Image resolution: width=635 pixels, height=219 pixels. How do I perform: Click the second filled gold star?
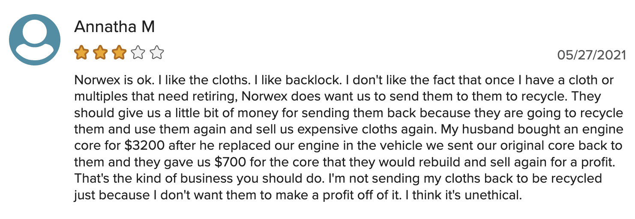click(100, 53)
